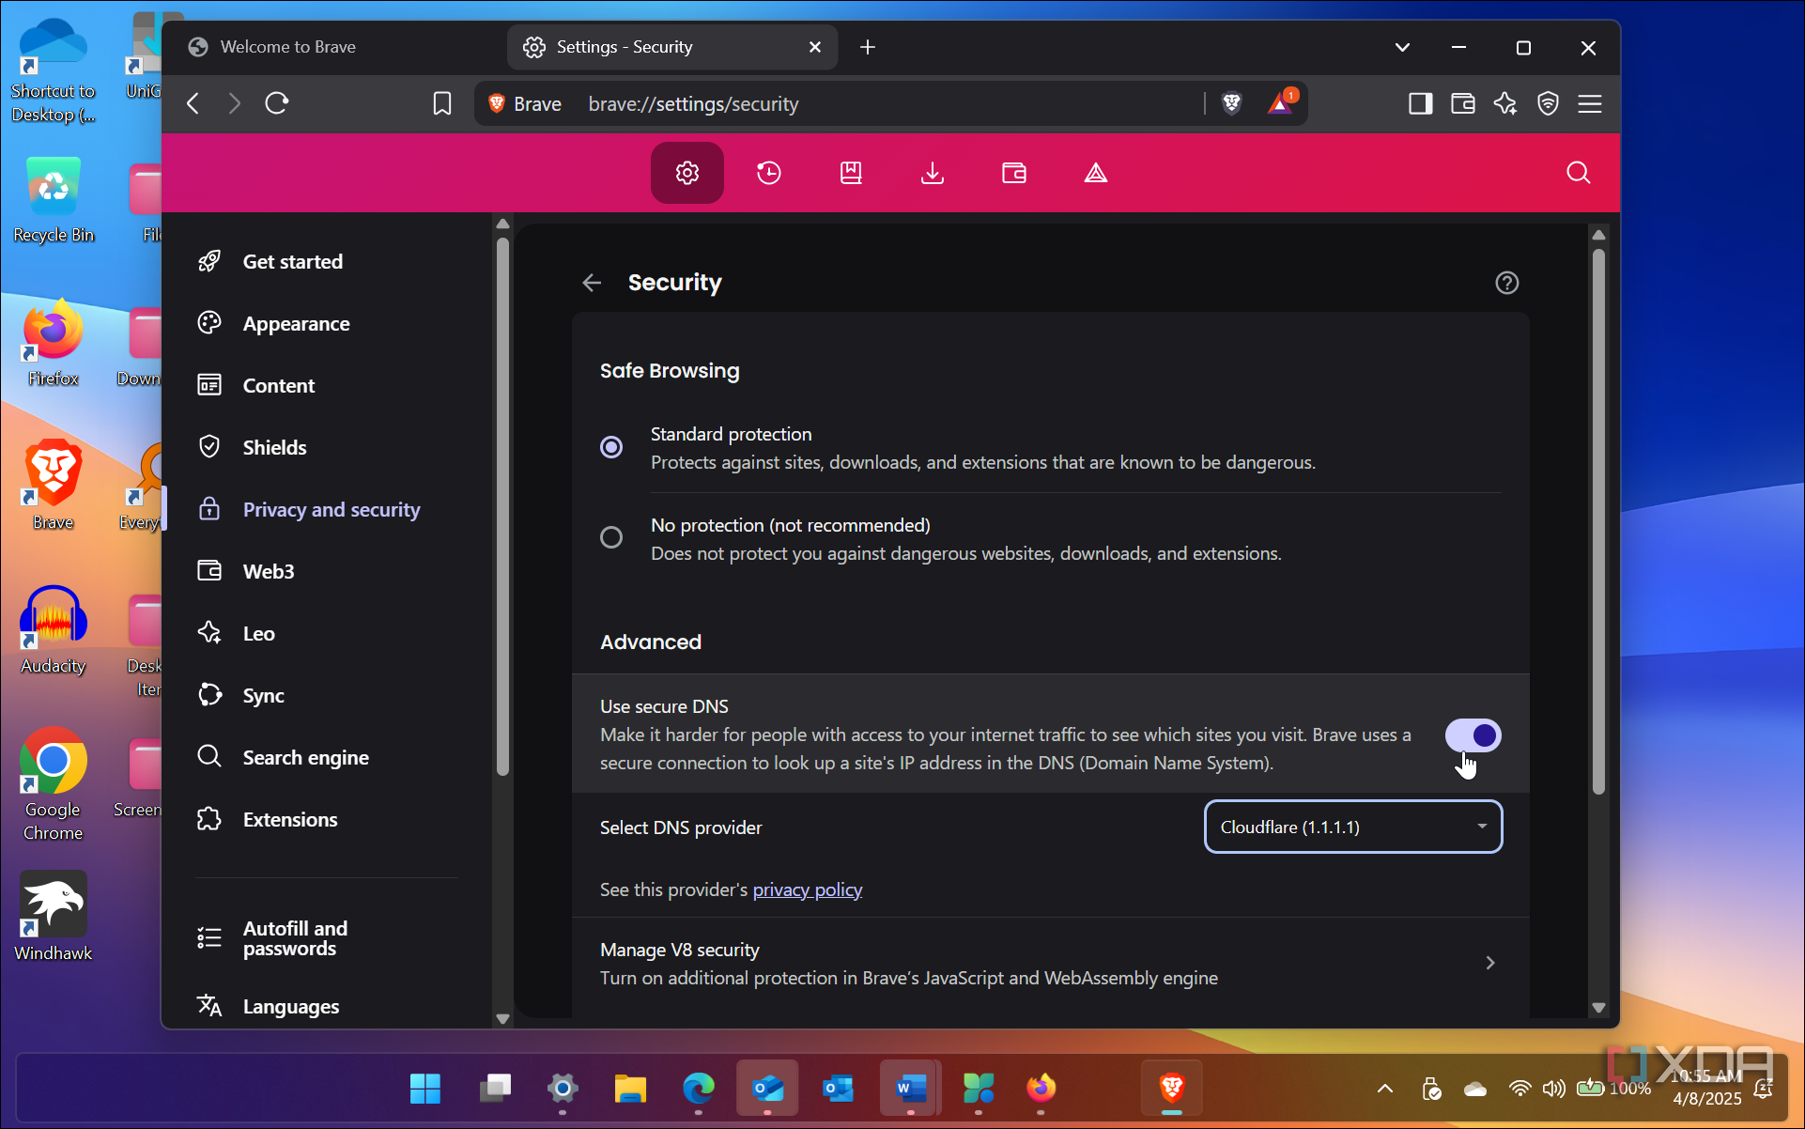Screen dimensions: 1805x1129
Task: Open Bookmarks from the pink toolbar
Action: 851,173
